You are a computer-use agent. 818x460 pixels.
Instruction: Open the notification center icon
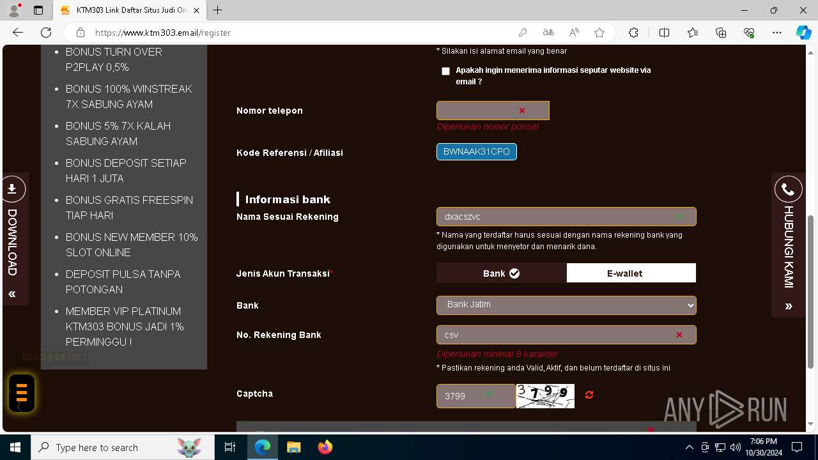(797, 447)
